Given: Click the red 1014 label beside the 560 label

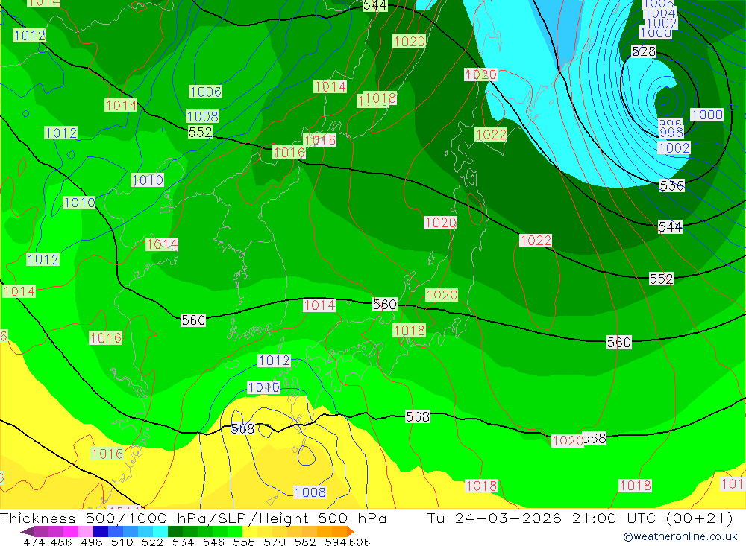Looking at the screenshot, I should coord(319,305).
